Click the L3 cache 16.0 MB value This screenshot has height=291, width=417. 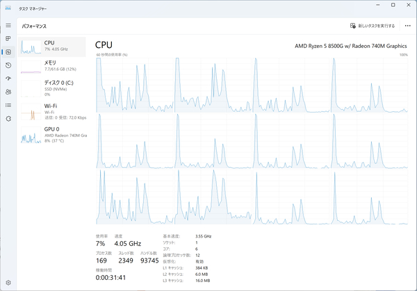point(203,281)
